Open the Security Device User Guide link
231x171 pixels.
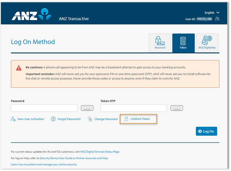click(56, 158)
